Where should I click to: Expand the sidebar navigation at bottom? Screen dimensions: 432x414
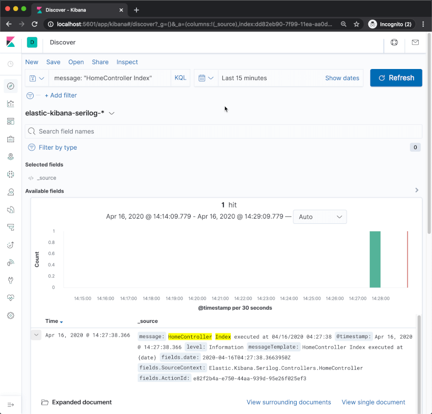pos(11,405)
